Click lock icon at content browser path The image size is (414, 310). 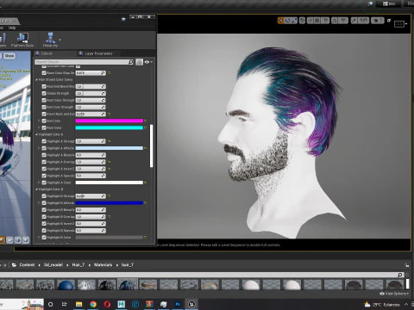pos(406,265)
